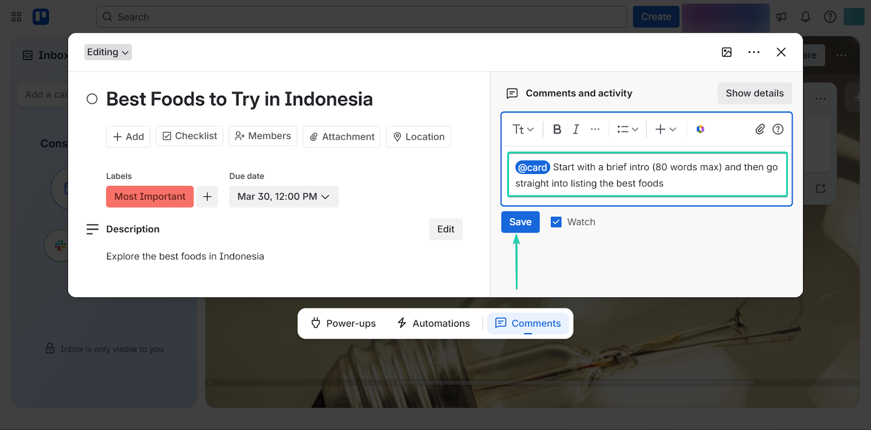Click the Most Important red label

click(150, 197)
